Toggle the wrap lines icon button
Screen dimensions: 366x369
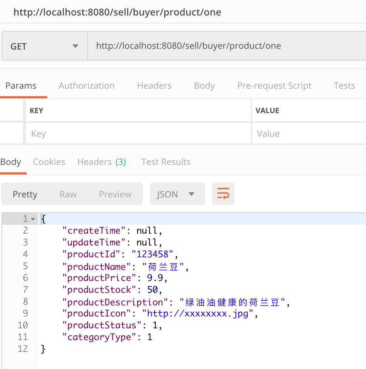(223, 194)
